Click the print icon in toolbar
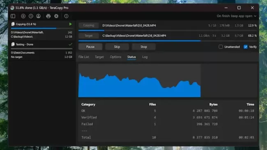Screen dimensions: 267x150 point(48,16)
